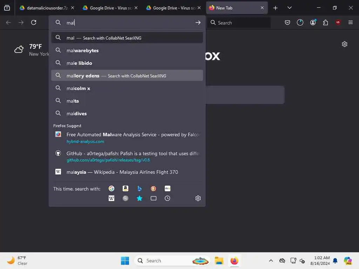The height and width of the screenshot is (269, 359).
Task: Open the GitHub a0rtega/pafish suggestion
Action: tap(127, 157)
